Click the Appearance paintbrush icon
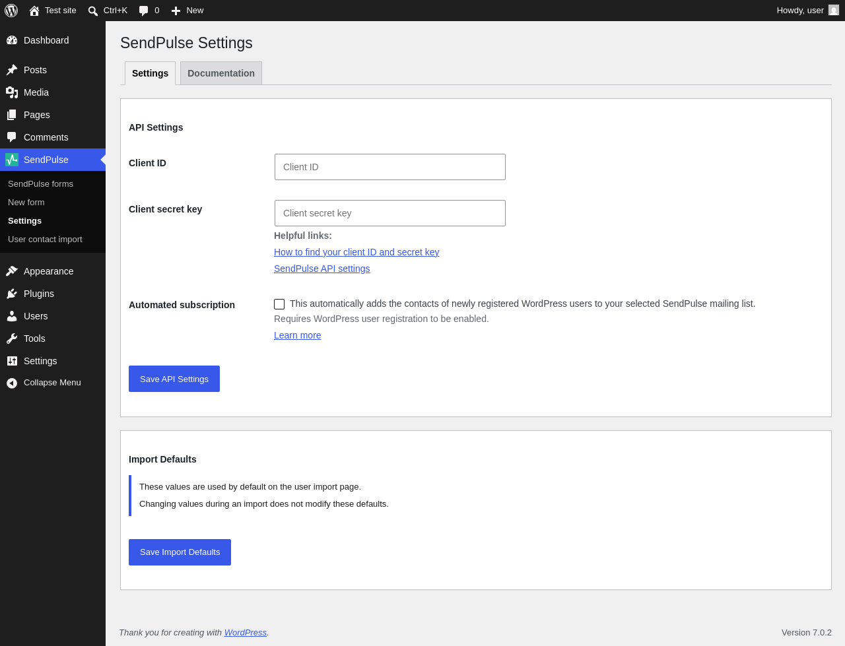Viewport: 845px width, 646px height. click(12, 271)
